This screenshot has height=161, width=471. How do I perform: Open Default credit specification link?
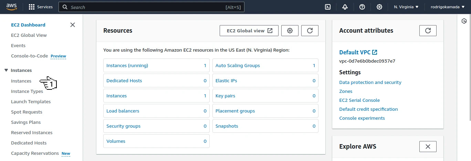click(x=368, y=109)
